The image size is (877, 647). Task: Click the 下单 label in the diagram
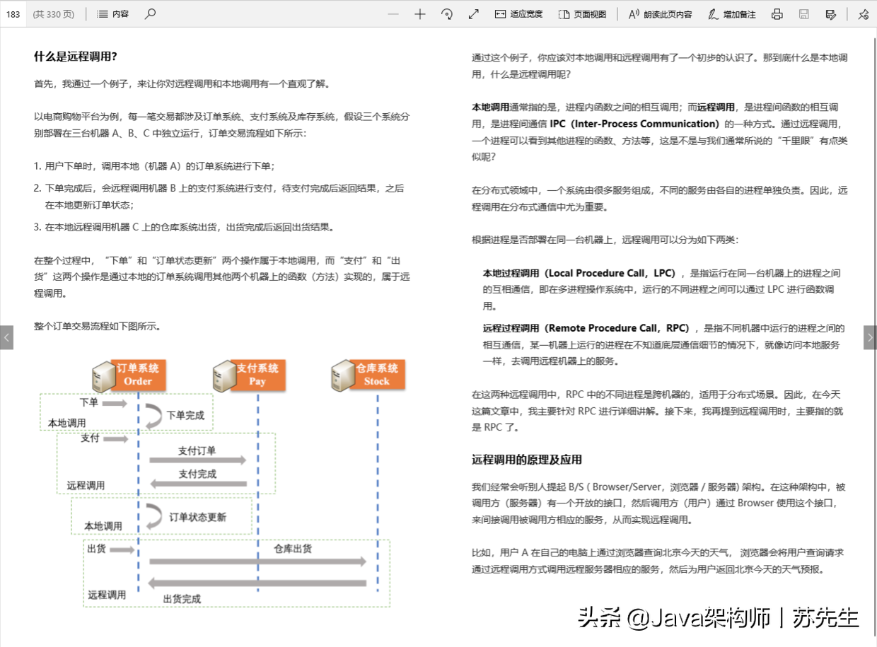[89, 402]
